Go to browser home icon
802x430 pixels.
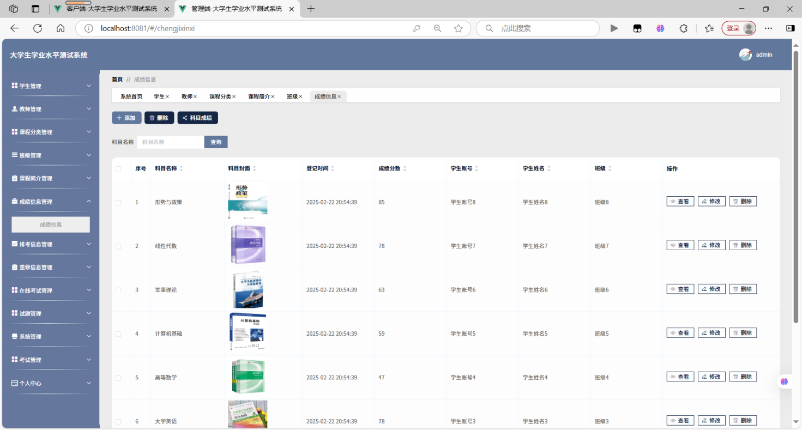(61, 28)
